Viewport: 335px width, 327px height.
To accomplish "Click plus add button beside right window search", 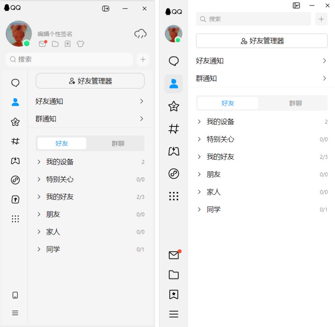I will coord(321,19).
